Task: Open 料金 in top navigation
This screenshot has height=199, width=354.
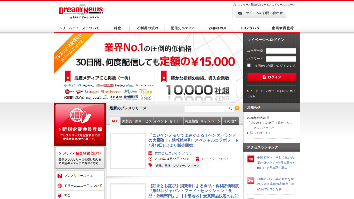Action: click(x=117, y=28)
